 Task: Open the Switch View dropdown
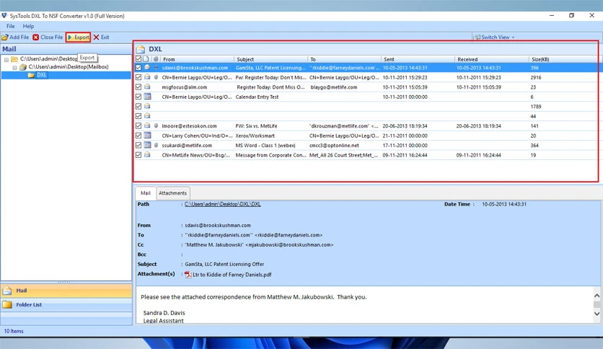[494, 37]
